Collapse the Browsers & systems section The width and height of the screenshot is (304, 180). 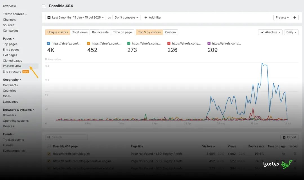click(18, 110)
